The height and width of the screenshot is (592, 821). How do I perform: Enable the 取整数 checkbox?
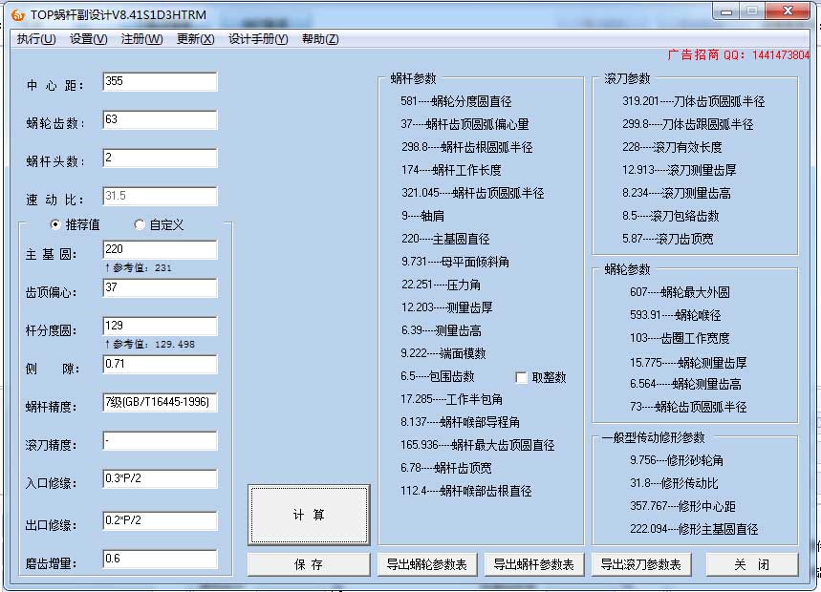[521, 377]
